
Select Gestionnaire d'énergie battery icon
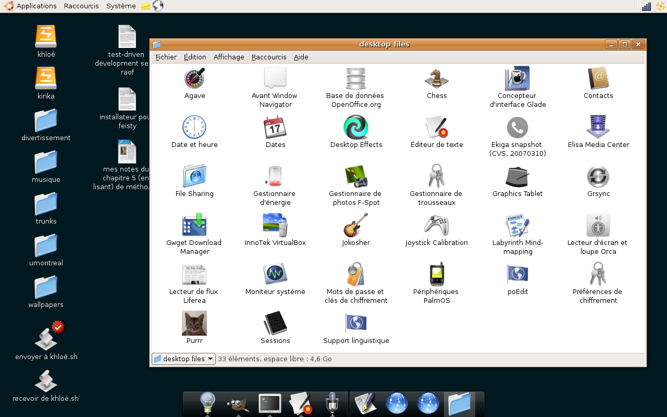275,176
